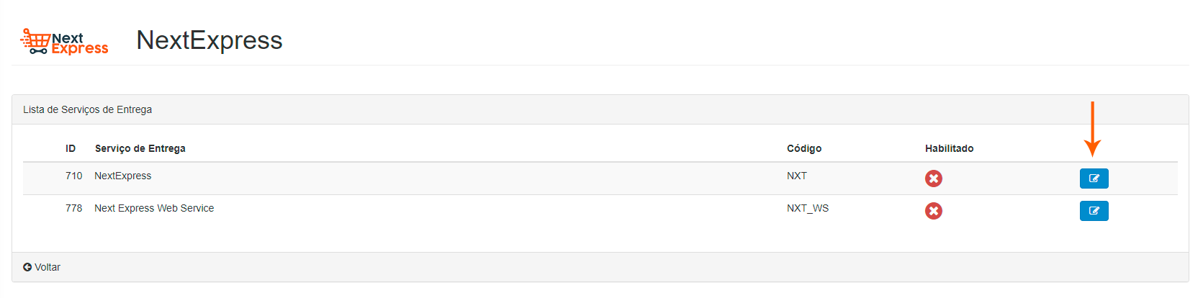Click the red disabled icon for NextExpress
1203x298 pixels.
coord(933,179)
